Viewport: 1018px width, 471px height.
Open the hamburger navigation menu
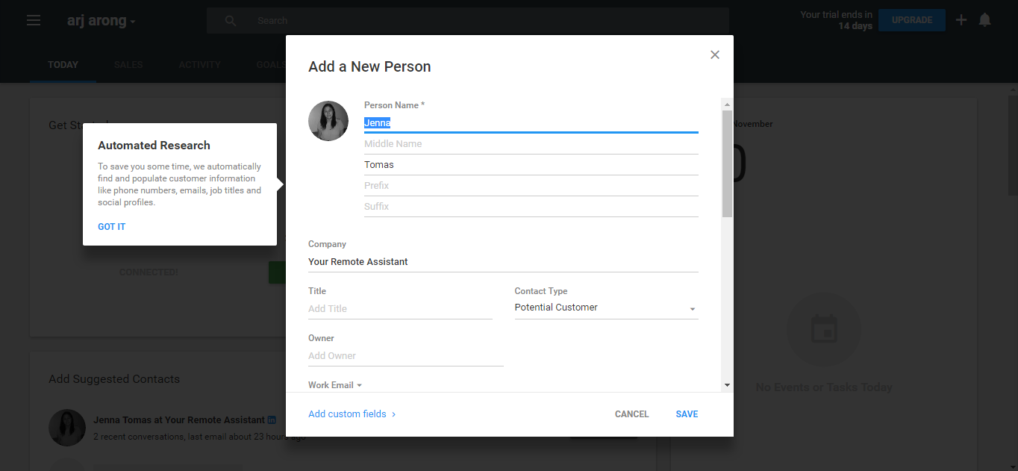34,20
